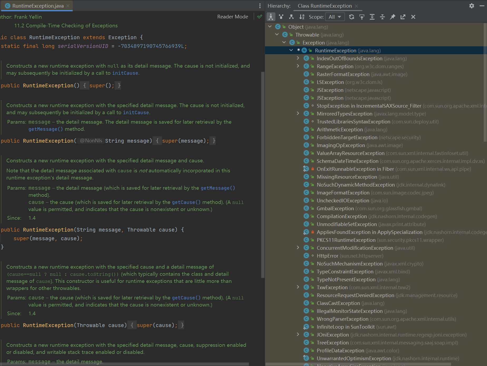Image resolution: width=487 pixels, height=366 pixels.
Task: Click the Autoscroll to Source icon
Action: [x=362, y=17]
